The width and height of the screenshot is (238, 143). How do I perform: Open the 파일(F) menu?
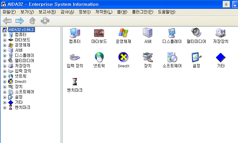9,12
